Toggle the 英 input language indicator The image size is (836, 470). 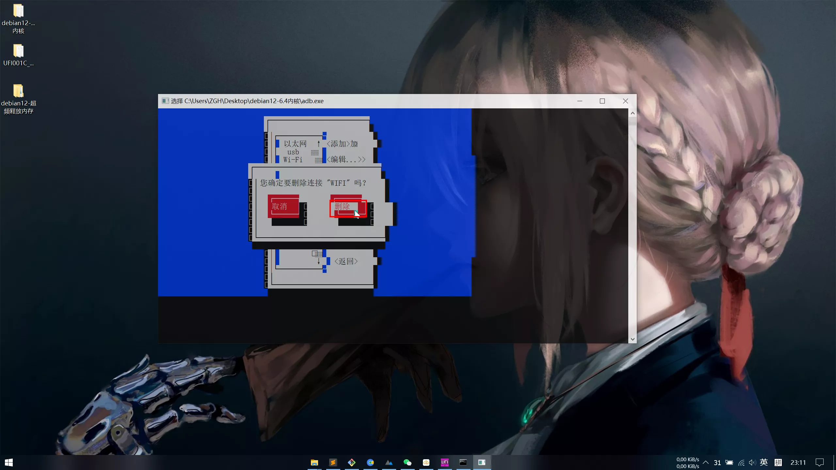point(764,462)
